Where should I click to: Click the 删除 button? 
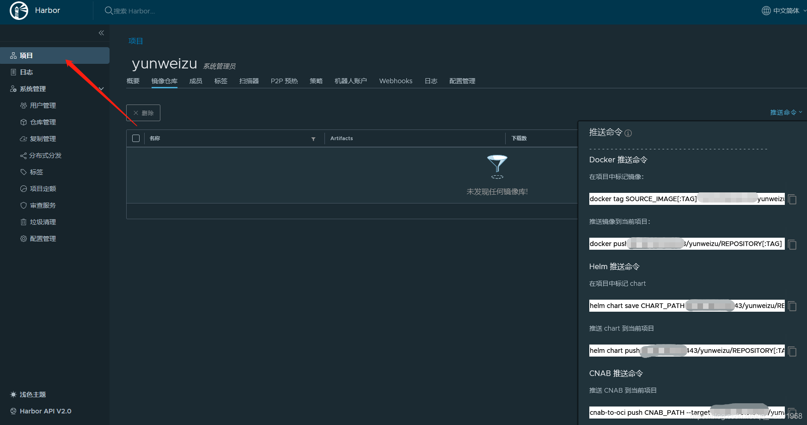pos(143,113)
